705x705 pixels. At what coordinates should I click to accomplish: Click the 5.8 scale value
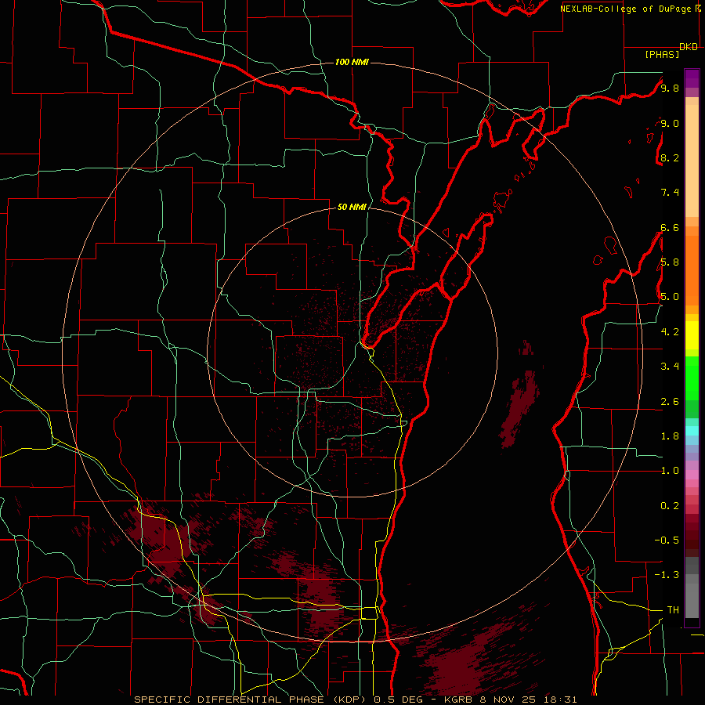(x=670, y=262)
